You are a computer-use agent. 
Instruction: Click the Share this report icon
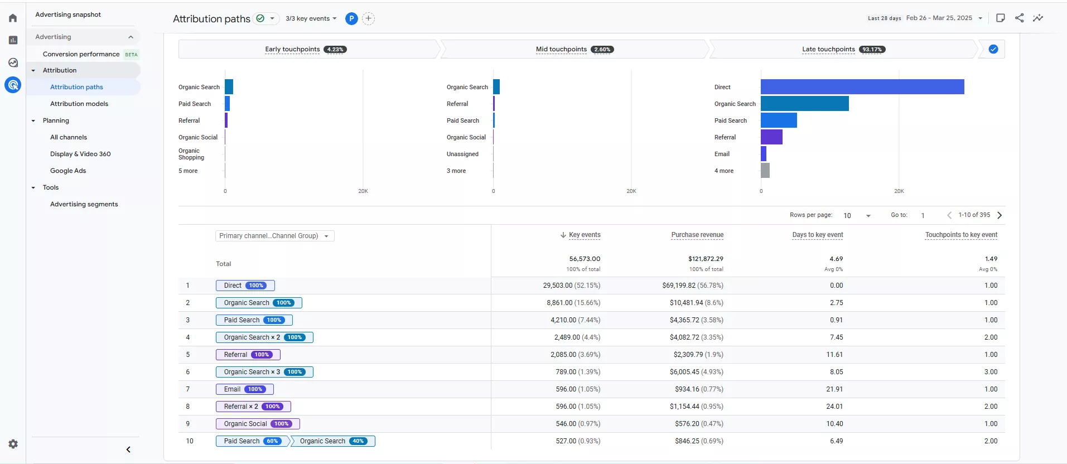click(1019, 18)
